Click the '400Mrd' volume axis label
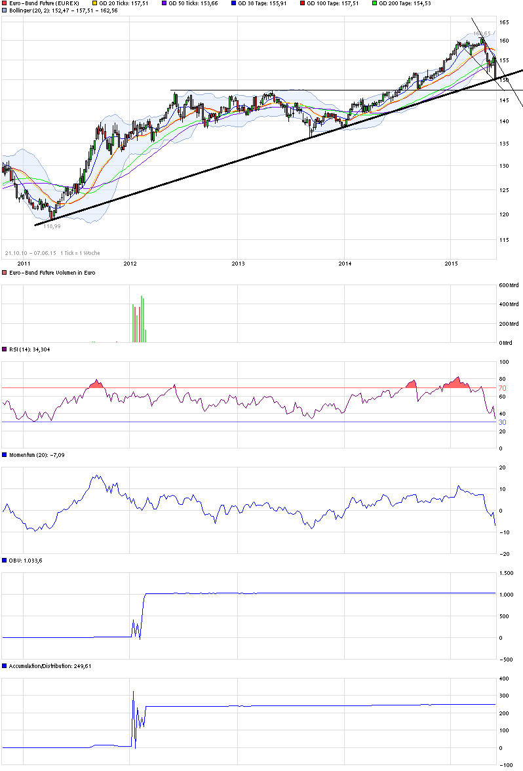523x771 pixels. (509, 304)
